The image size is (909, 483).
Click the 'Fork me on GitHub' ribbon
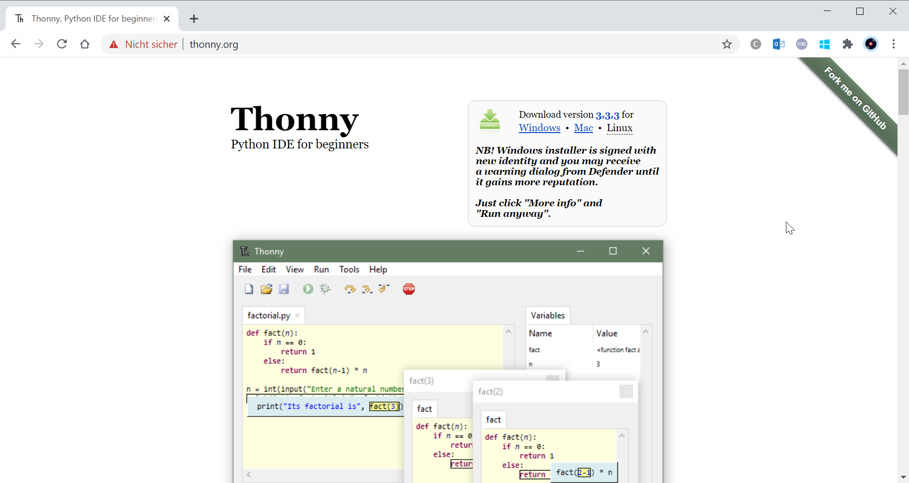(x=855, y=98)
